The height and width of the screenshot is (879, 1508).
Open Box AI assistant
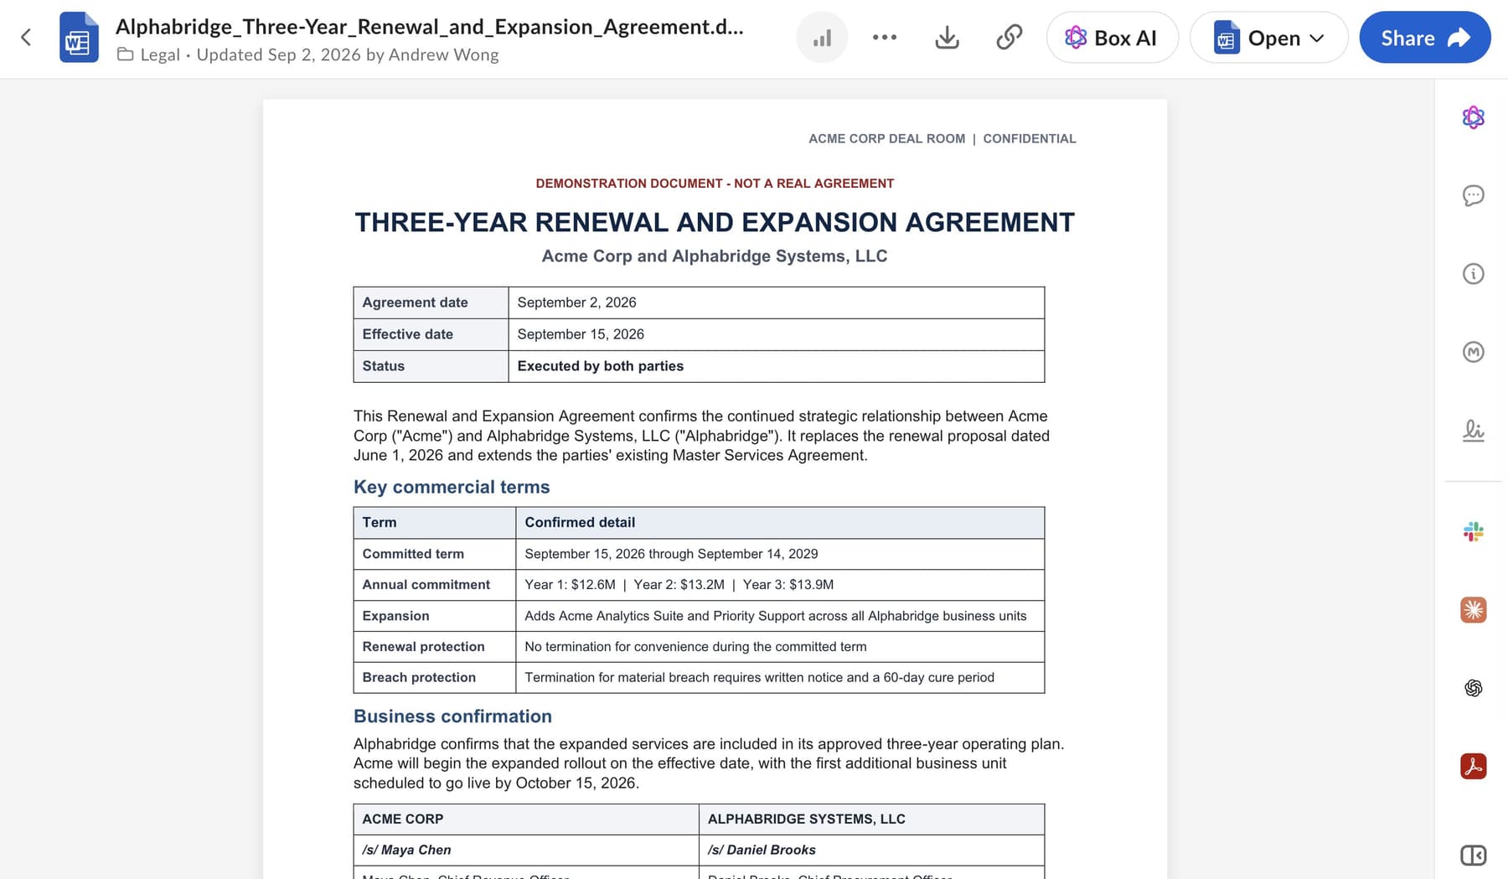[x=1112, y=38]
